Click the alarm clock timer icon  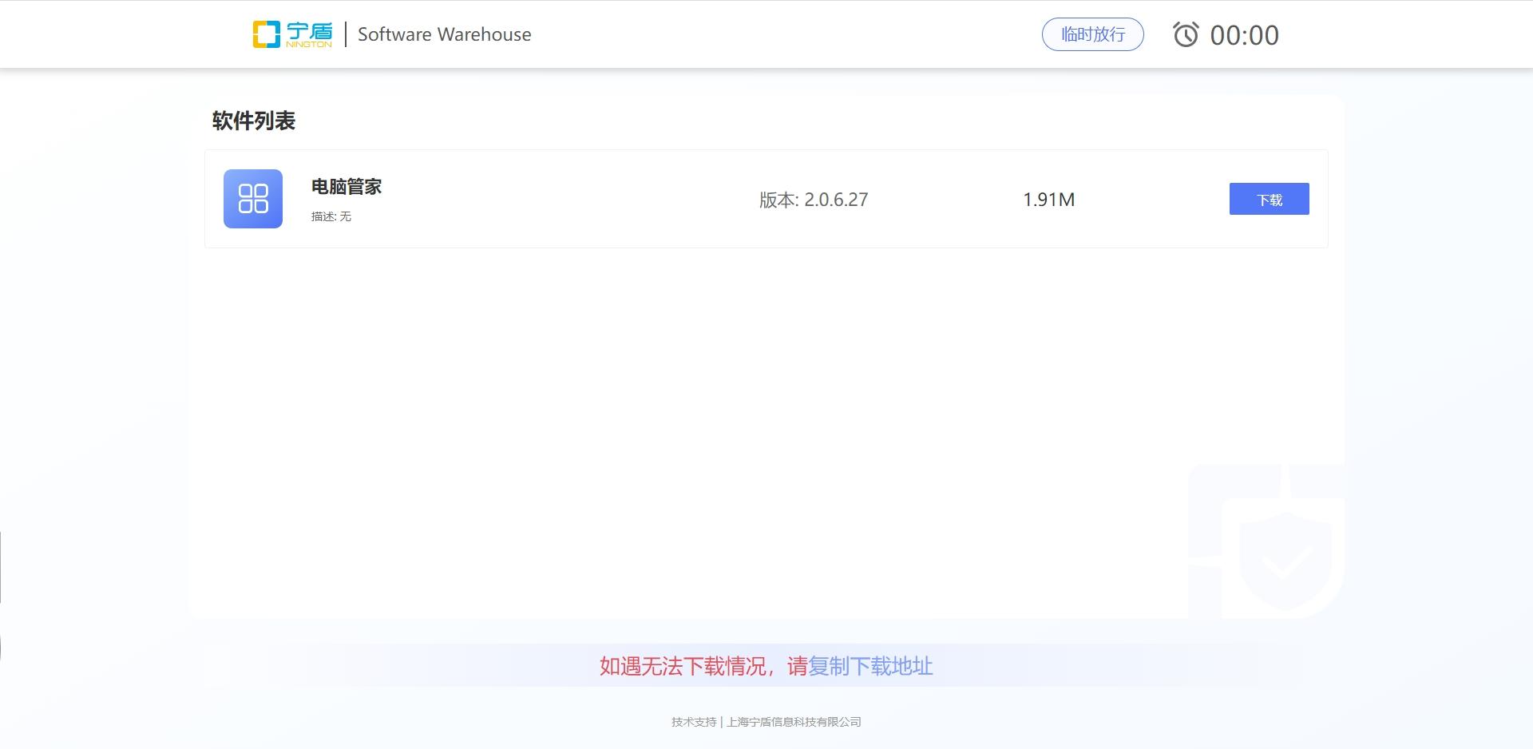point(1186,34)
